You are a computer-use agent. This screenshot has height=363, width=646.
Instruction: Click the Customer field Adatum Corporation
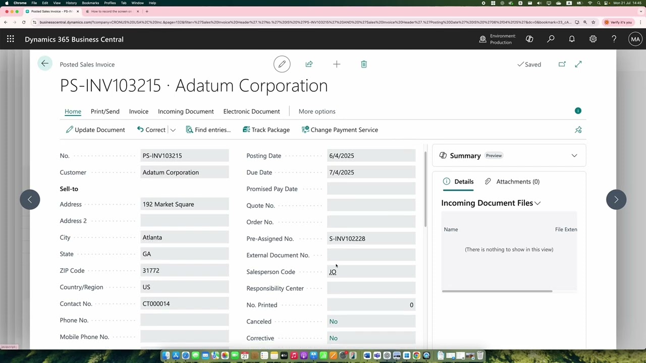pyautogui.click(x=185, y=172)
